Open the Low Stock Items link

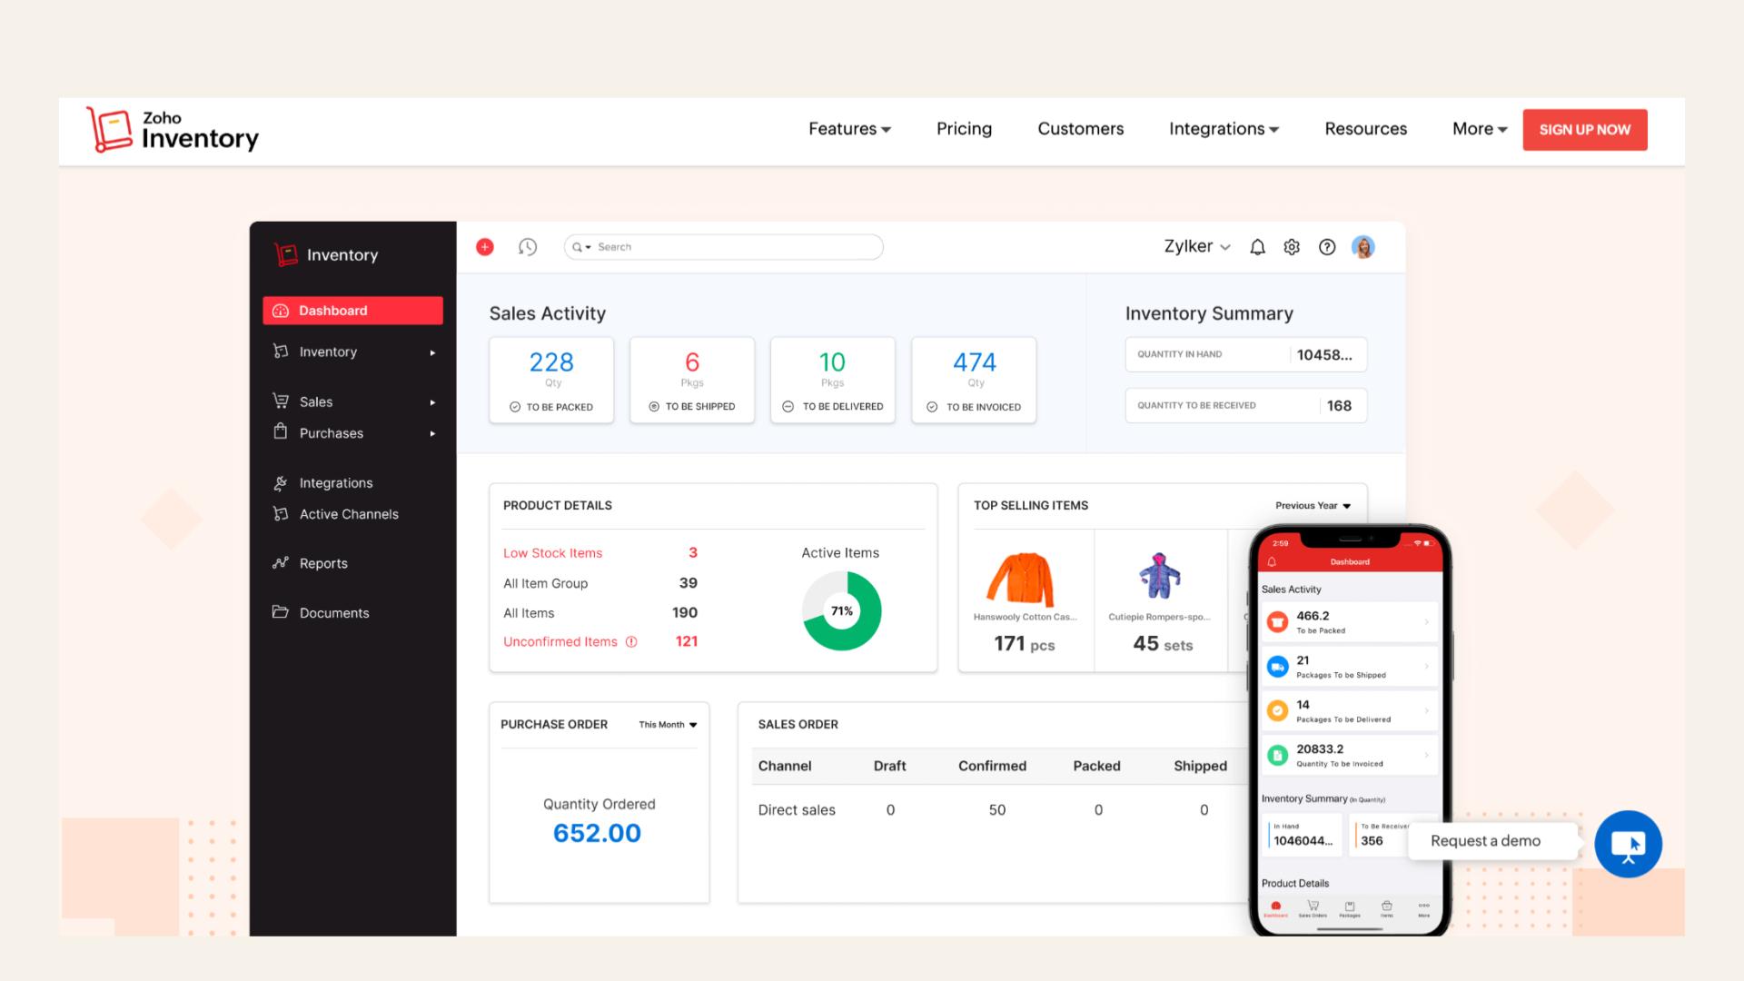pos(552,553)
